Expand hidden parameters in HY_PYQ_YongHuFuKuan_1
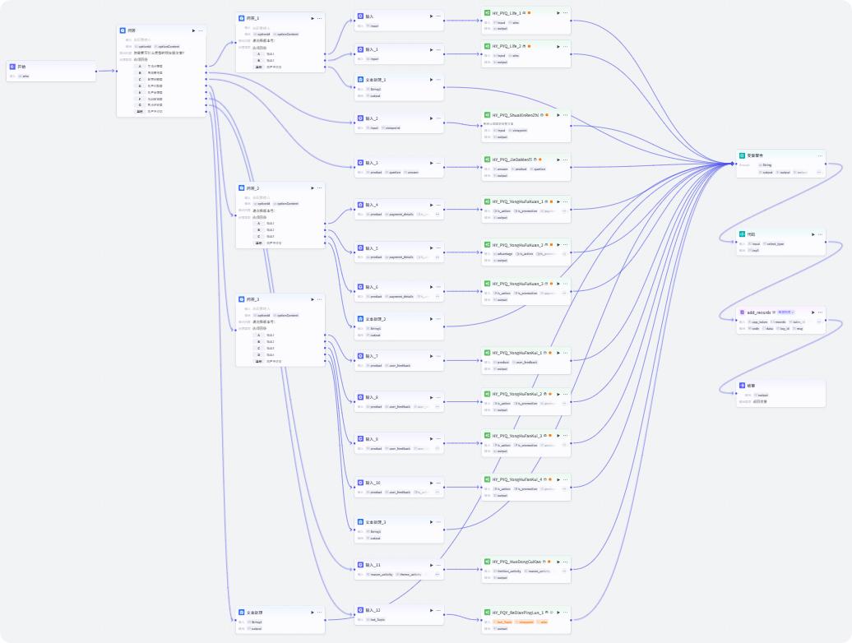The image size is (852, 643). (564, 210)
